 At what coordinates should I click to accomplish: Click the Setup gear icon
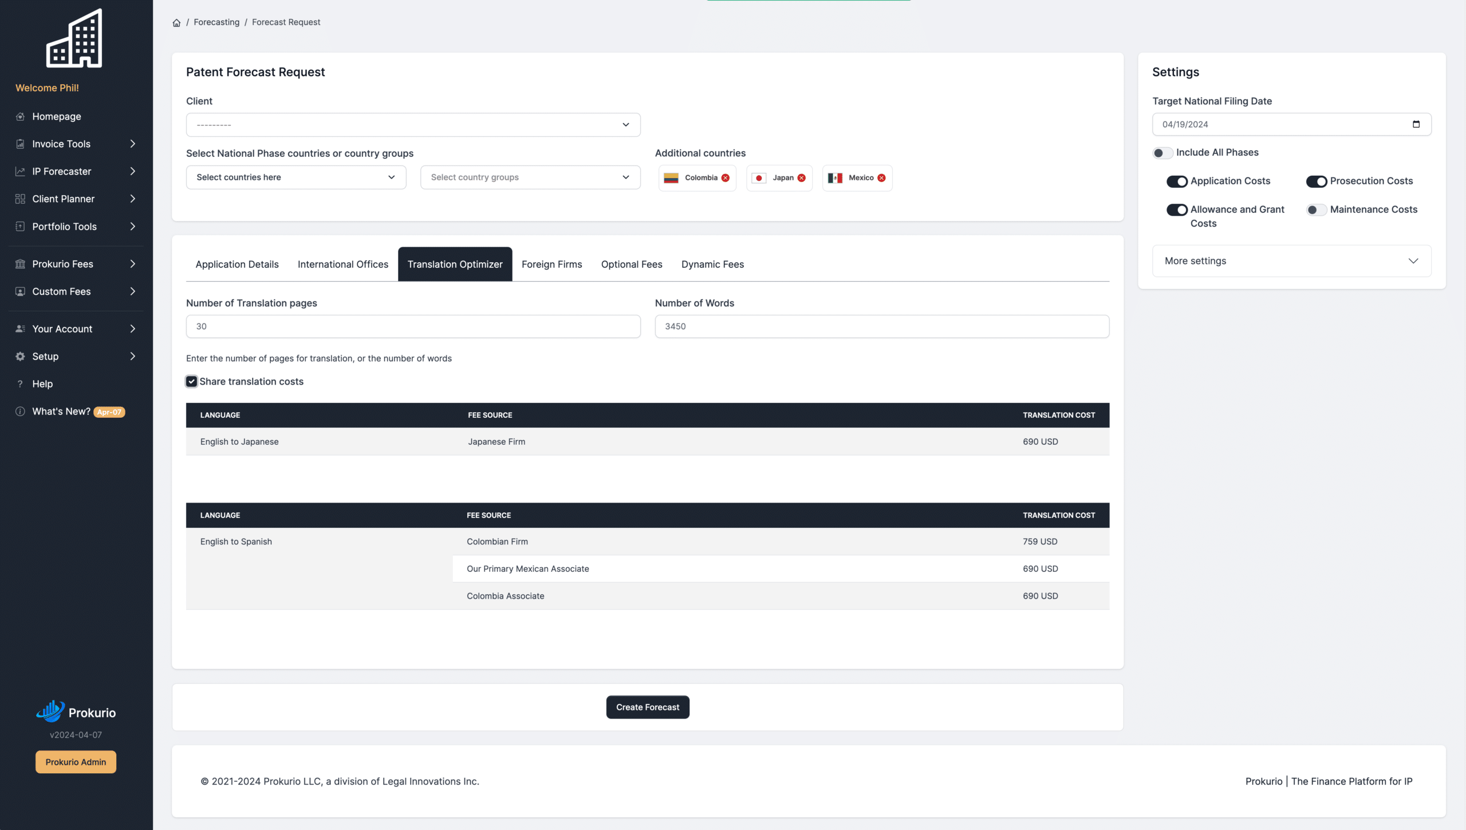(20, 357)
